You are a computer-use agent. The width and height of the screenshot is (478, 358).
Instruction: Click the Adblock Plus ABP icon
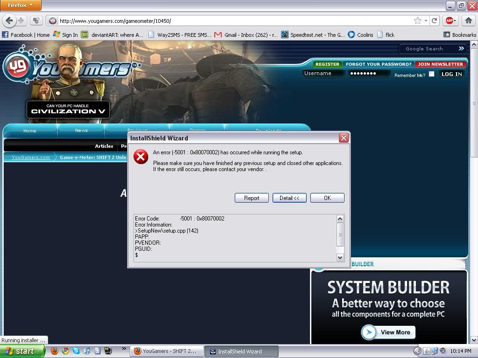[450, 21]
